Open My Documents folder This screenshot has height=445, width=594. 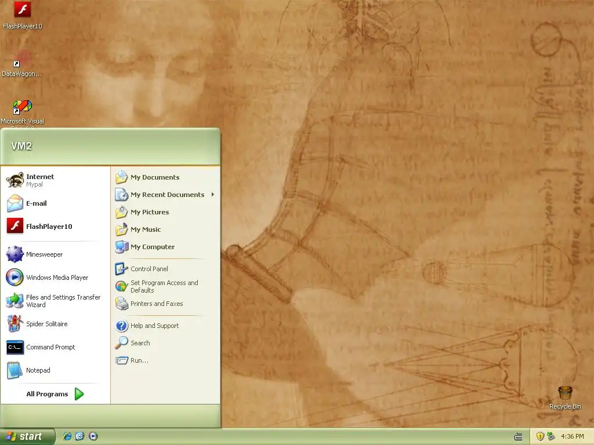click(165, 177)
